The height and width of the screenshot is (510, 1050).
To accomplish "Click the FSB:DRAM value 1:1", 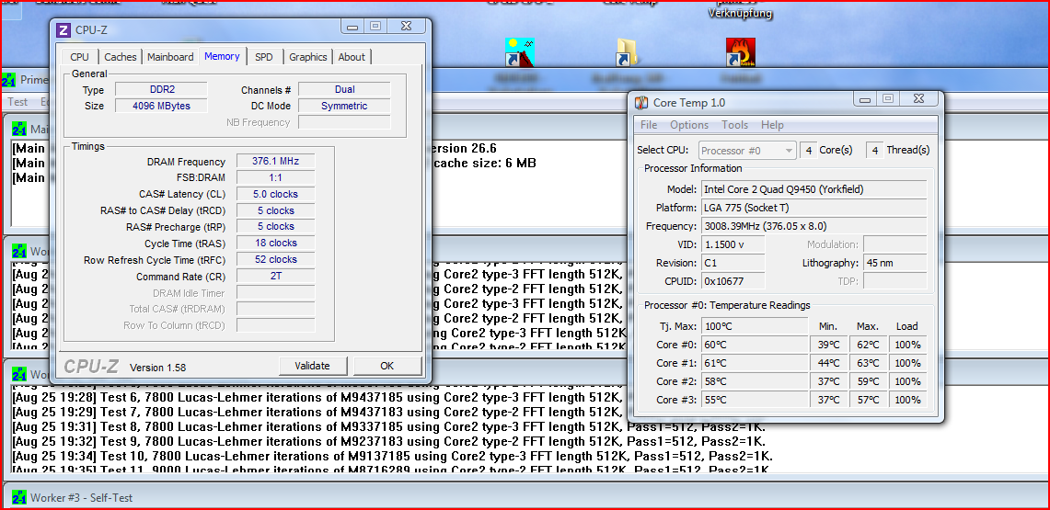I will 275,177.
